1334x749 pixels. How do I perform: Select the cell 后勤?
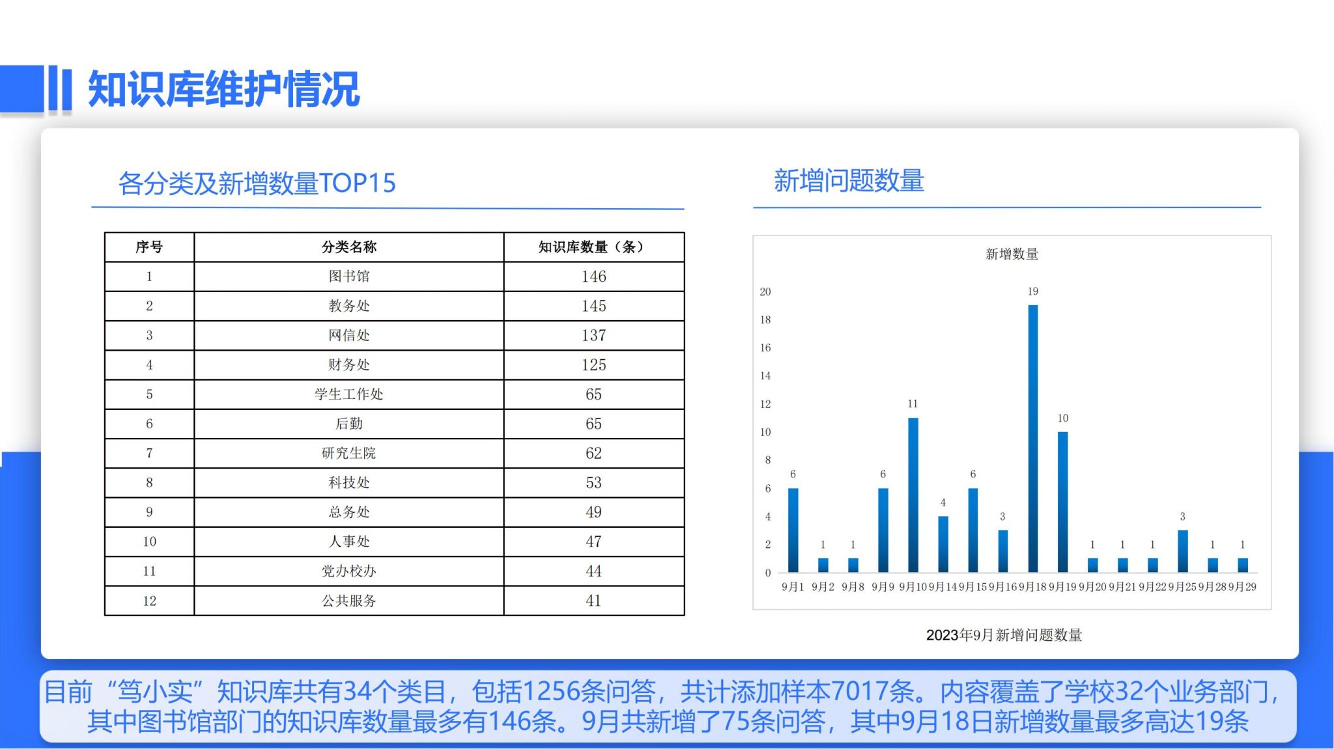(x=349, y=424)
